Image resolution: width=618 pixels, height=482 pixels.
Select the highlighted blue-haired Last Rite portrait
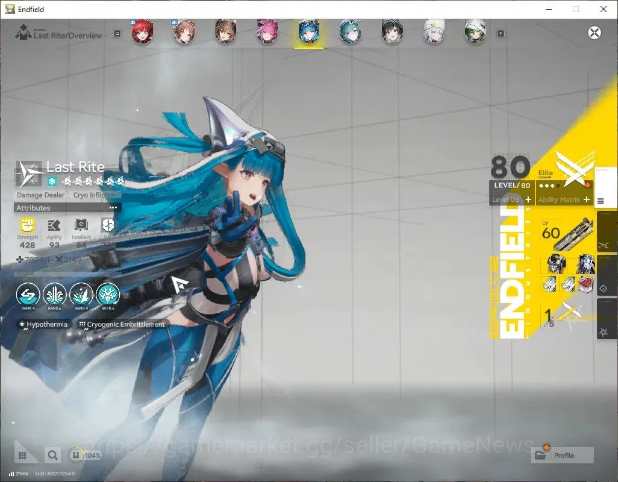coord(309,32)
